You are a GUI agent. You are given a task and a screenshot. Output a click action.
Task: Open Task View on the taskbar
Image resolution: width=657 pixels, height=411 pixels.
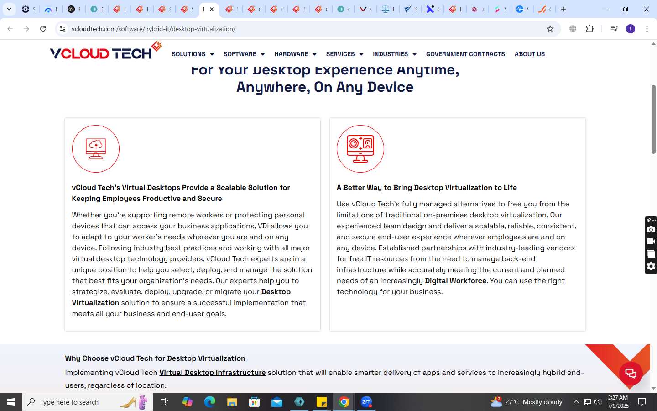click(164, 402)
